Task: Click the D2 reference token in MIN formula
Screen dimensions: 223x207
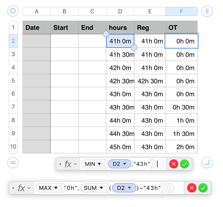Action: point(119,164)
